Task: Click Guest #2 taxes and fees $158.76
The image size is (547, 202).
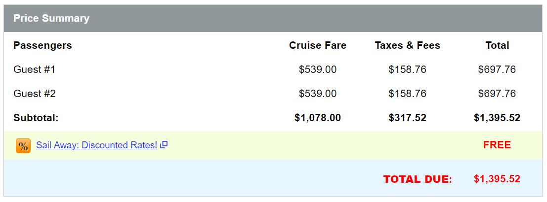Action: (x=408, y=94)
